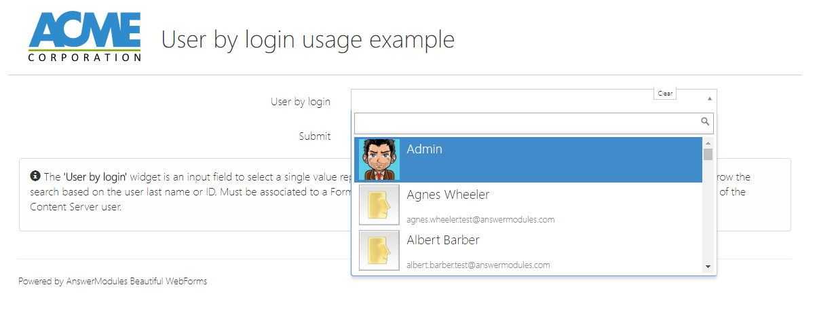817x323 pixels.
Task: Click the 'User by login' field label
Action: point(301,102)
